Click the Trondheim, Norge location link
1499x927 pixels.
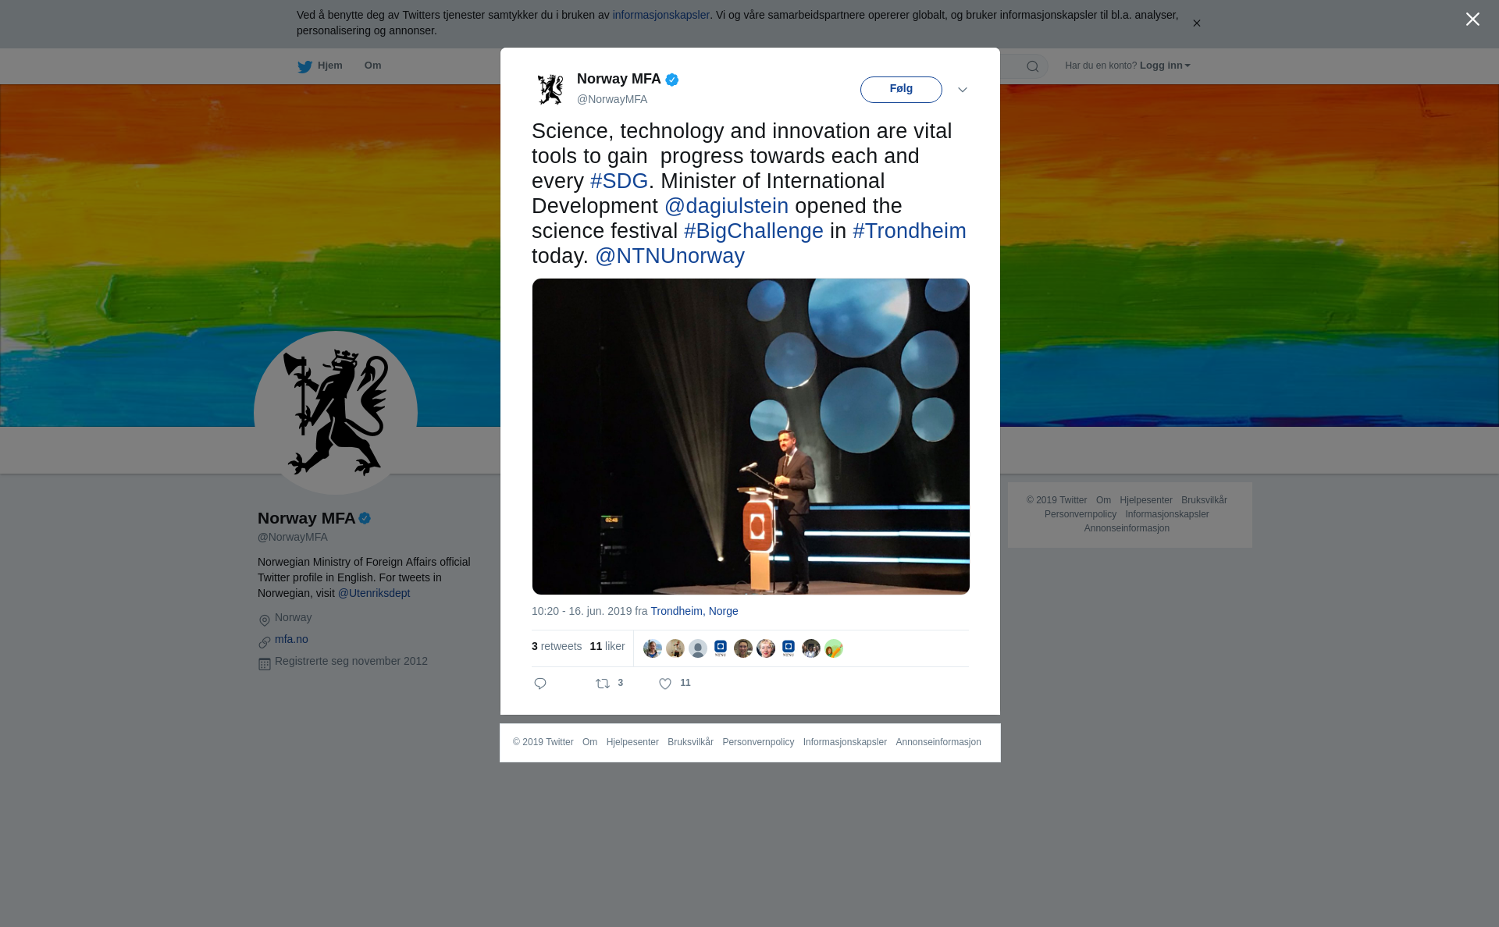click(694, 611)
